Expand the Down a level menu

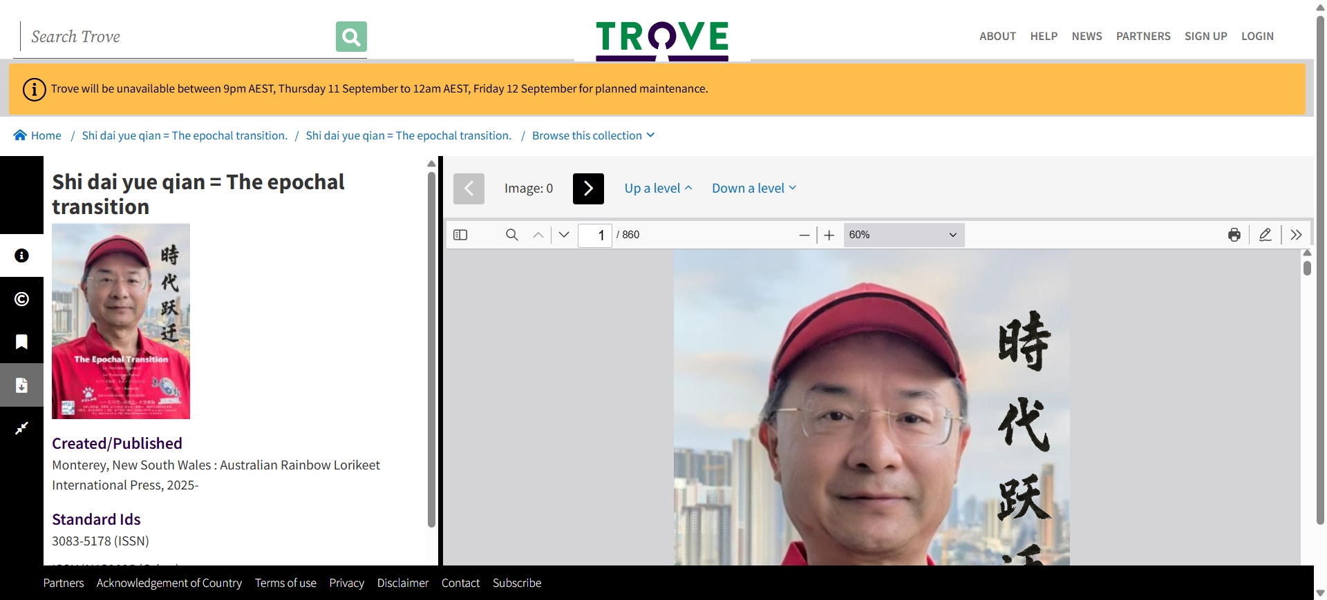[x=754, y=188]
